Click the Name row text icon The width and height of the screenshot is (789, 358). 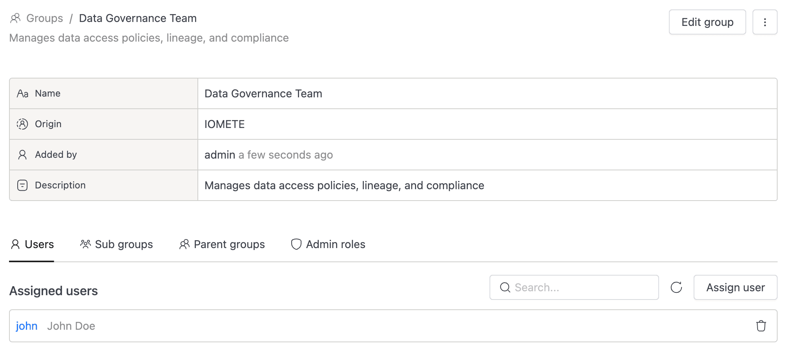pyautogui.click(x=22, y=94)
